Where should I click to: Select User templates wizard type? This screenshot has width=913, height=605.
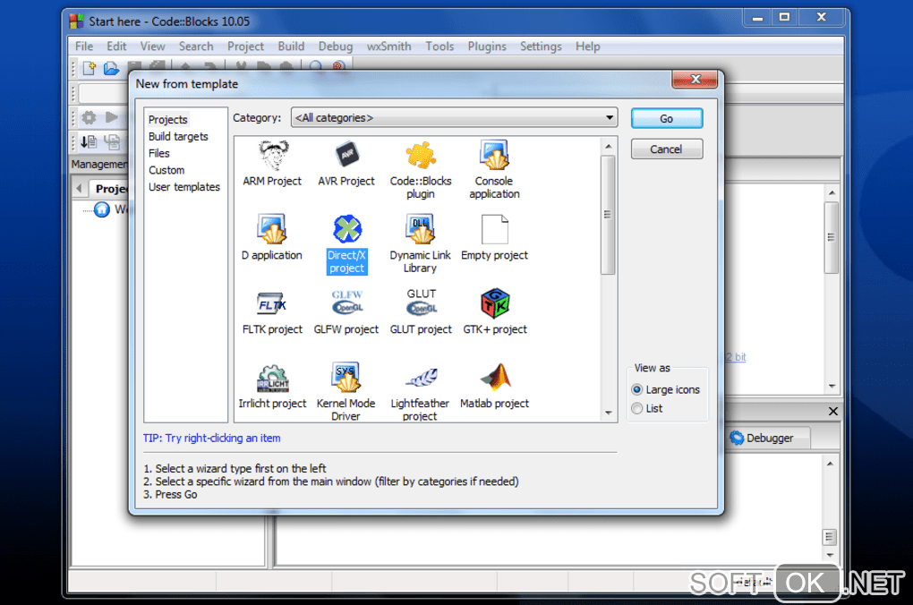184,187
